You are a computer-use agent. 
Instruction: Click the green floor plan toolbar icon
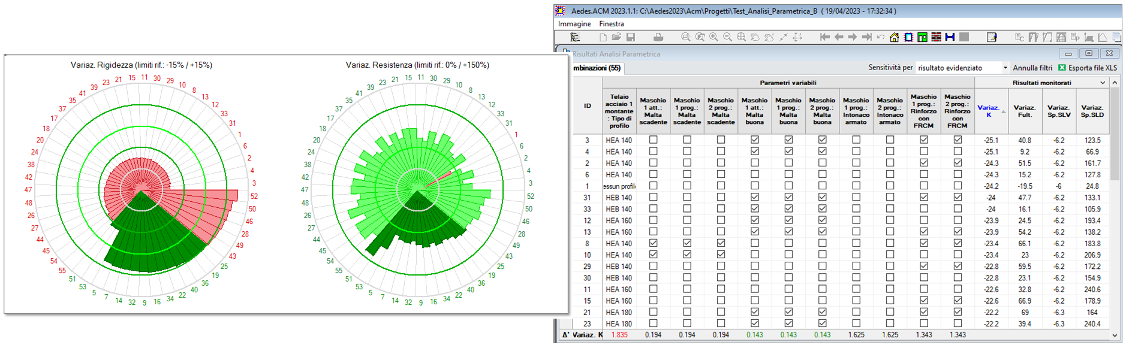922,37
